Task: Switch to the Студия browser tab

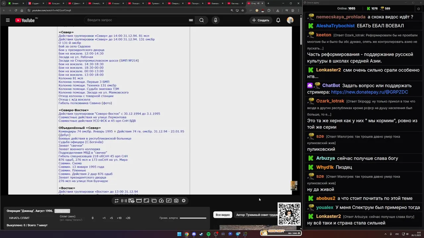Action: tap(35, 3)
